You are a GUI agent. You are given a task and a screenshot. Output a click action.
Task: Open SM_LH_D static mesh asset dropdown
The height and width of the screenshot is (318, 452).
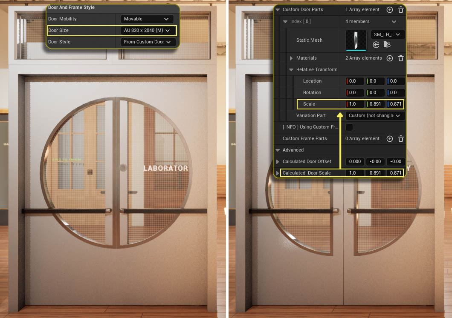pos(388,34)
